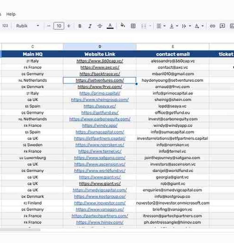Open the https://www.worldfund.vc/ link
234x243 pixels.
tap(100, 171)
